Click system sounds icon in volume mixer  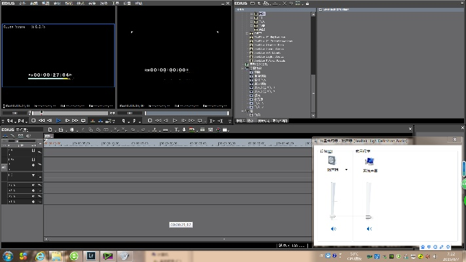pyautogui.click(x=370, y=161)
